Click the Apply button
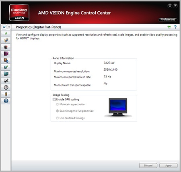This screenshot has width=181, height=172. coord(169,166)
